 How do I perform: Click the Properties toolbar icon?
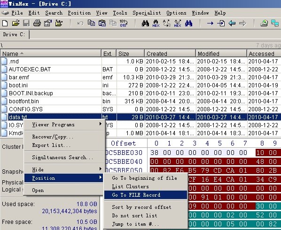point(48,23)
